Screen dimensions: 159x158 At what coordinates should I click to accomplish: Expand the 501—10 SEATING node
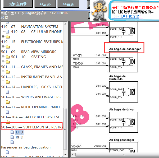[x=3, y=57]
